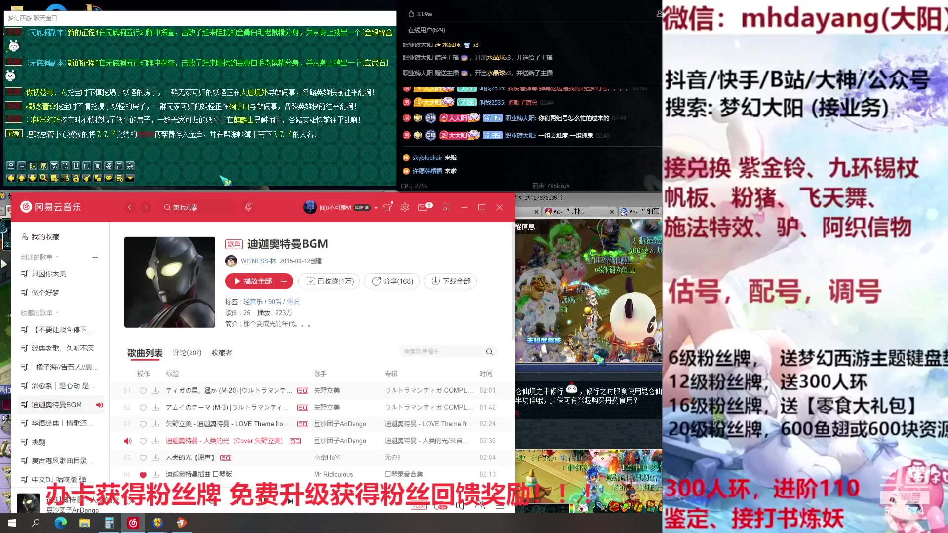Viewport: 948px width, 533px height.
Task: Open NetEase Music settings gear
Action: [x=405, y=207]
